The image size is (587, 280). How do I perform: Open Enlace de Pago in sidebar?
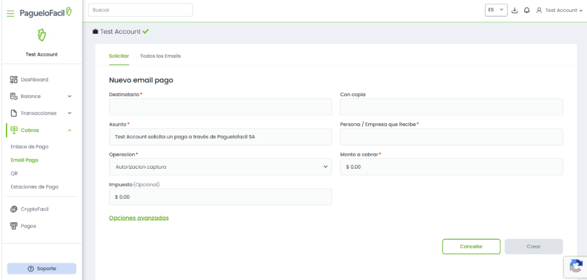[30, 146]
